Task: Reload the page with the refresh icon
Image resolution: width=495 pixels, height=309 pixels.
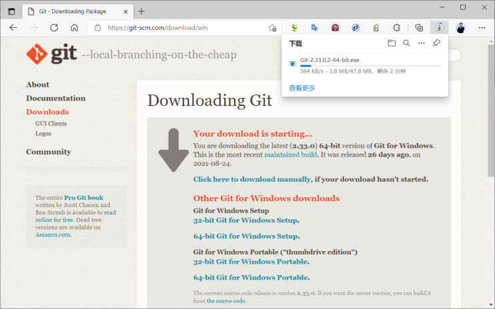Action: tap(54, 28)
